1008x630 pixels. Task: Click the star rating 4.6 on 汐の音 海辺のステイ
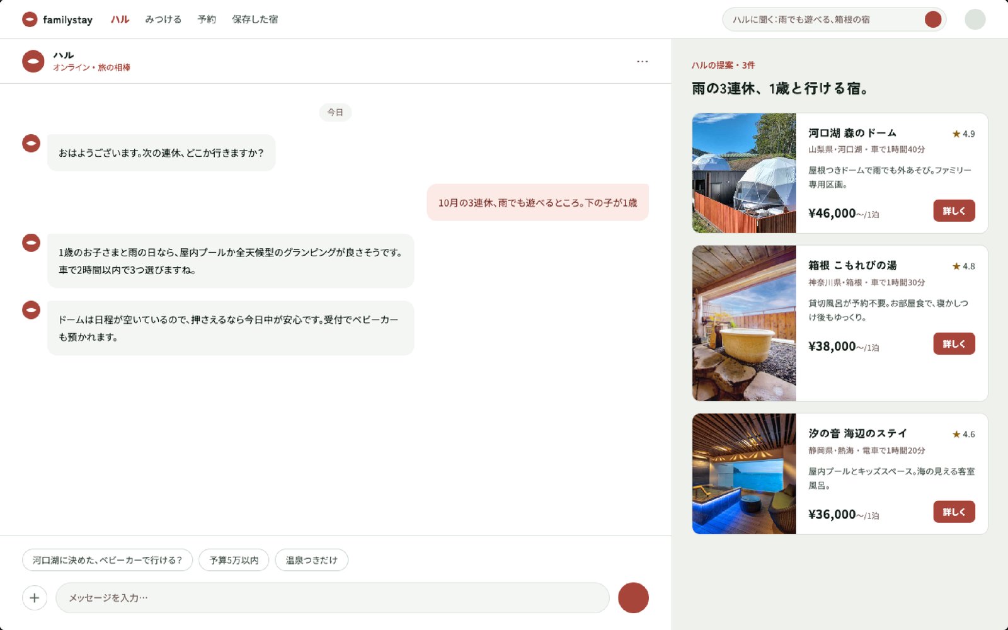(963, 434)
